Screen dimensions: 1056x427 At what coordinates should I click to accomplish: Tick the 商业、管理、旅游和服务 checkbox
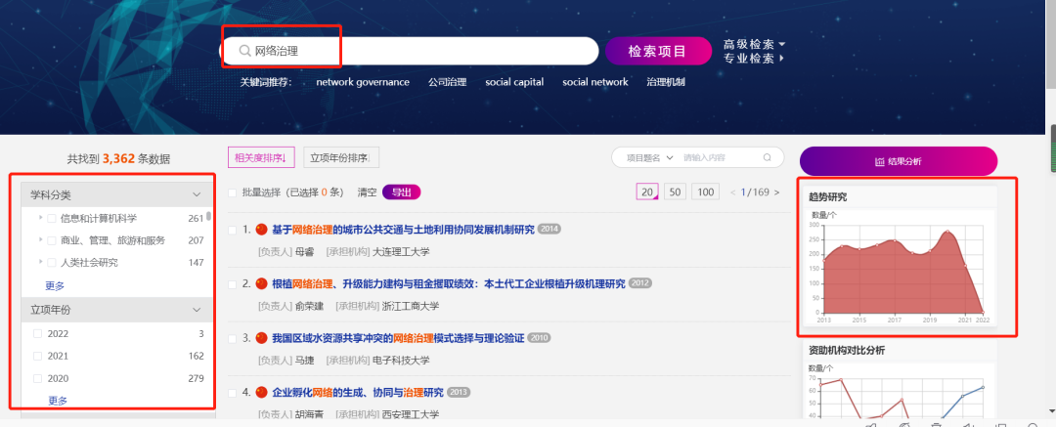(52, 239)
